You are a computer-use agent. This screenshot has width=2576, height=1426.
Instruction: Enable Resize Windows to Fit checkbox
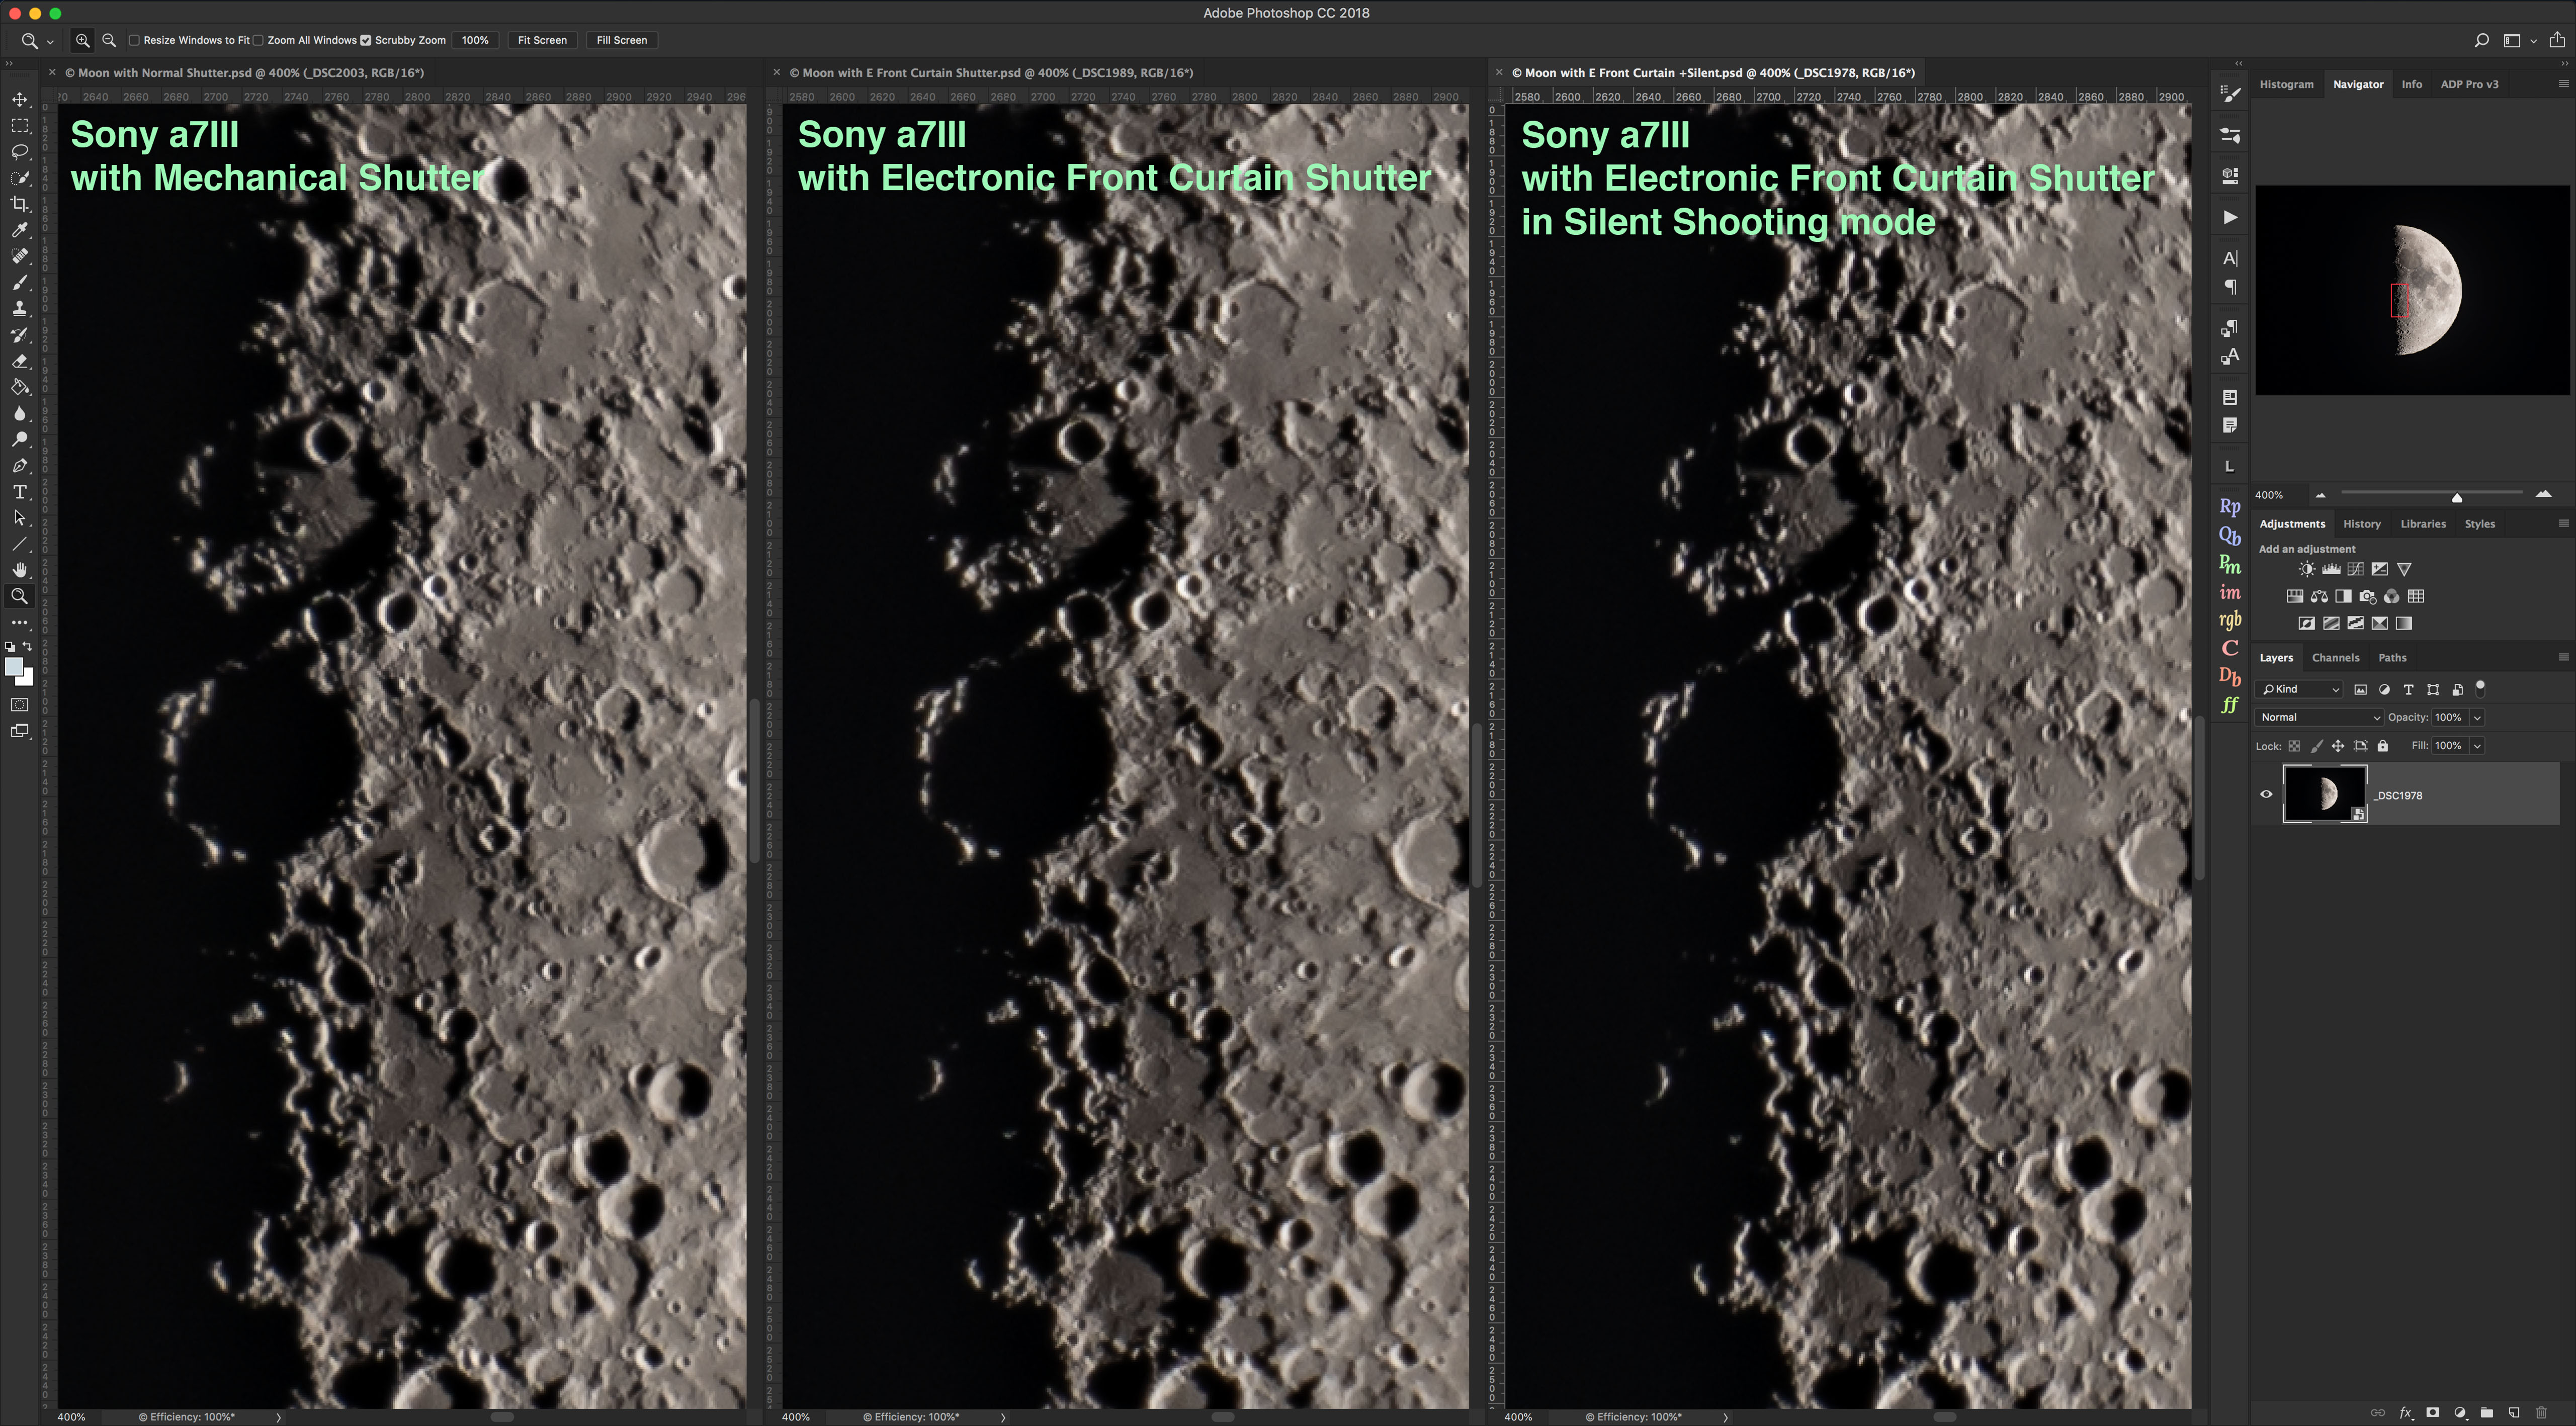[134, 40]
